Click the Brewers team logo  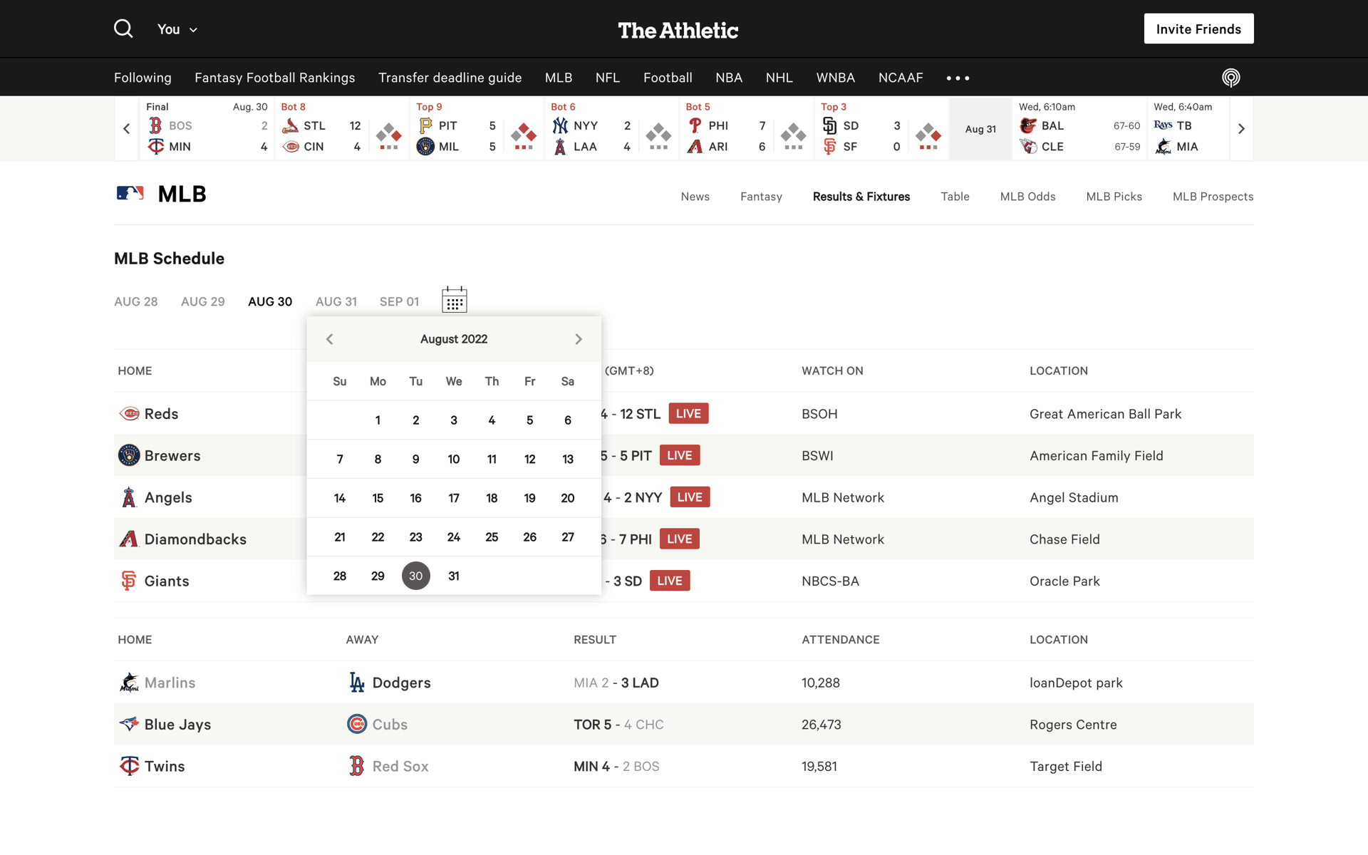pos(129,455)
